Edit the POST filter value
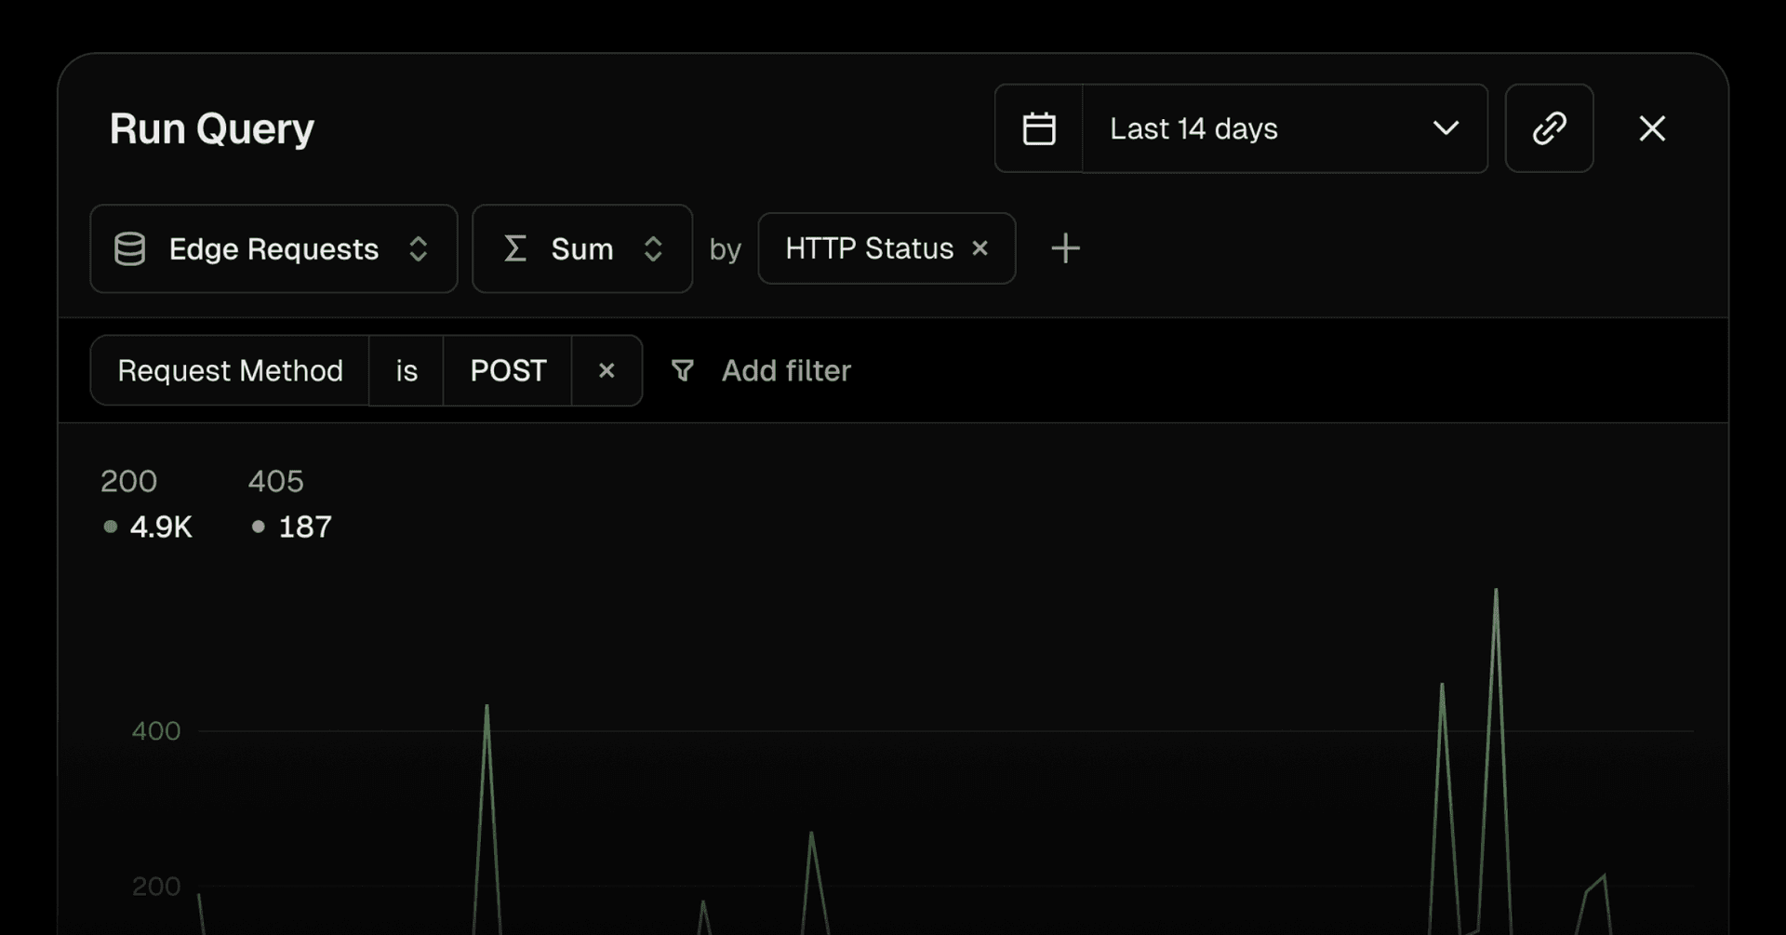This screenshot has height=935, width=1786. click(x=508, y=370)
